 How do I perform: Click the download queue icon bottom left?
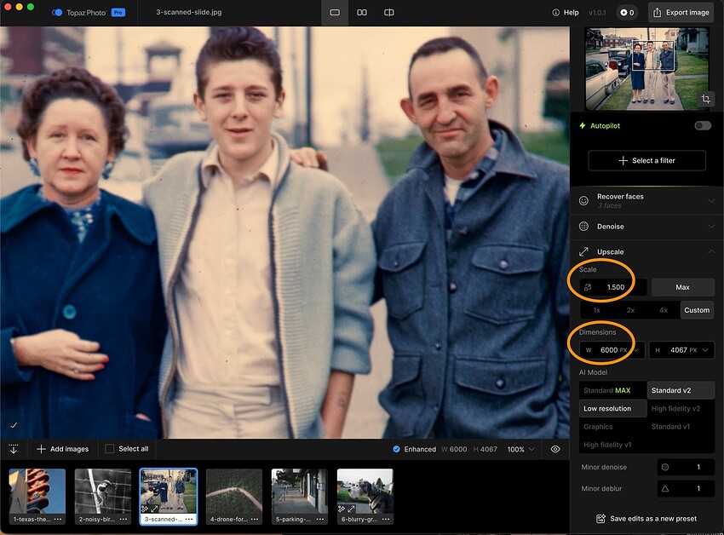[x=14, y=449]
